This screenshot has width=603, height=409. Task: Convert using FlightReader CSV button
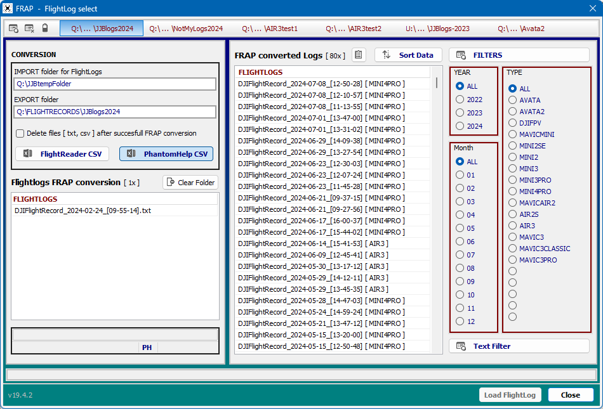tap(62, 154)
